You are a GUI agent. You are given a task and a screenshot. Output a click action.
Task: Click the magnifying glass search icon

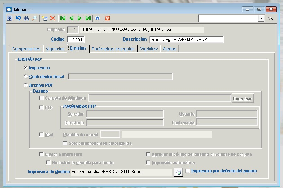click(34, 18)
